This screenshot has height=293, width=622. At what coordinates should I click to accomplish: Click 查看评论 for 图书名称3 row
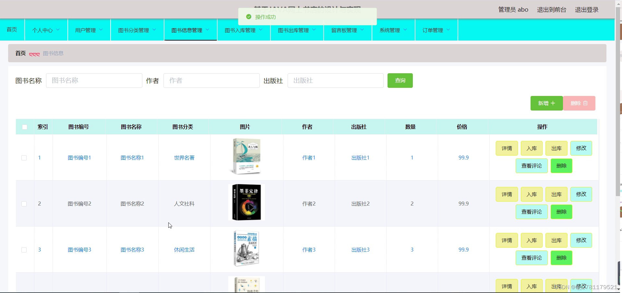click(532, 258)
